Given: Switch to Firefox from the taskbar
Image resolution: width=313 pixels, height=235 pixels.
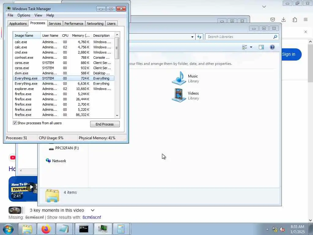Looking at the screenshot, I should click(x=46, y=229).
